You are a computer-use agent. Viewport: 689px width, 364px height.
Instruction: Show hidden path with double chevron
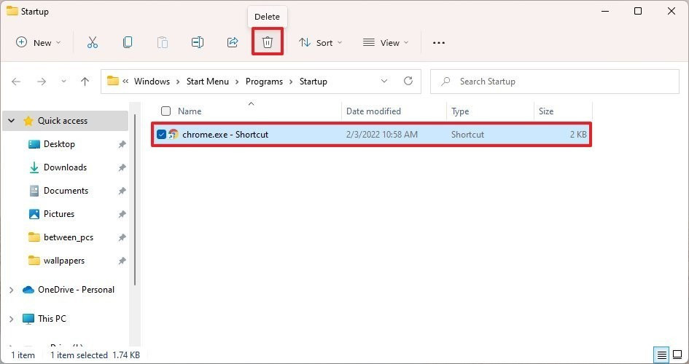[x=125, y=82]
